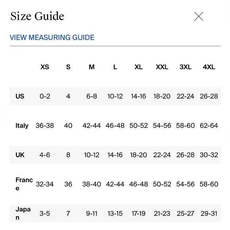Screen dimensions: 230x230
Task: Click the UK row label
Action: coord(20,155)
